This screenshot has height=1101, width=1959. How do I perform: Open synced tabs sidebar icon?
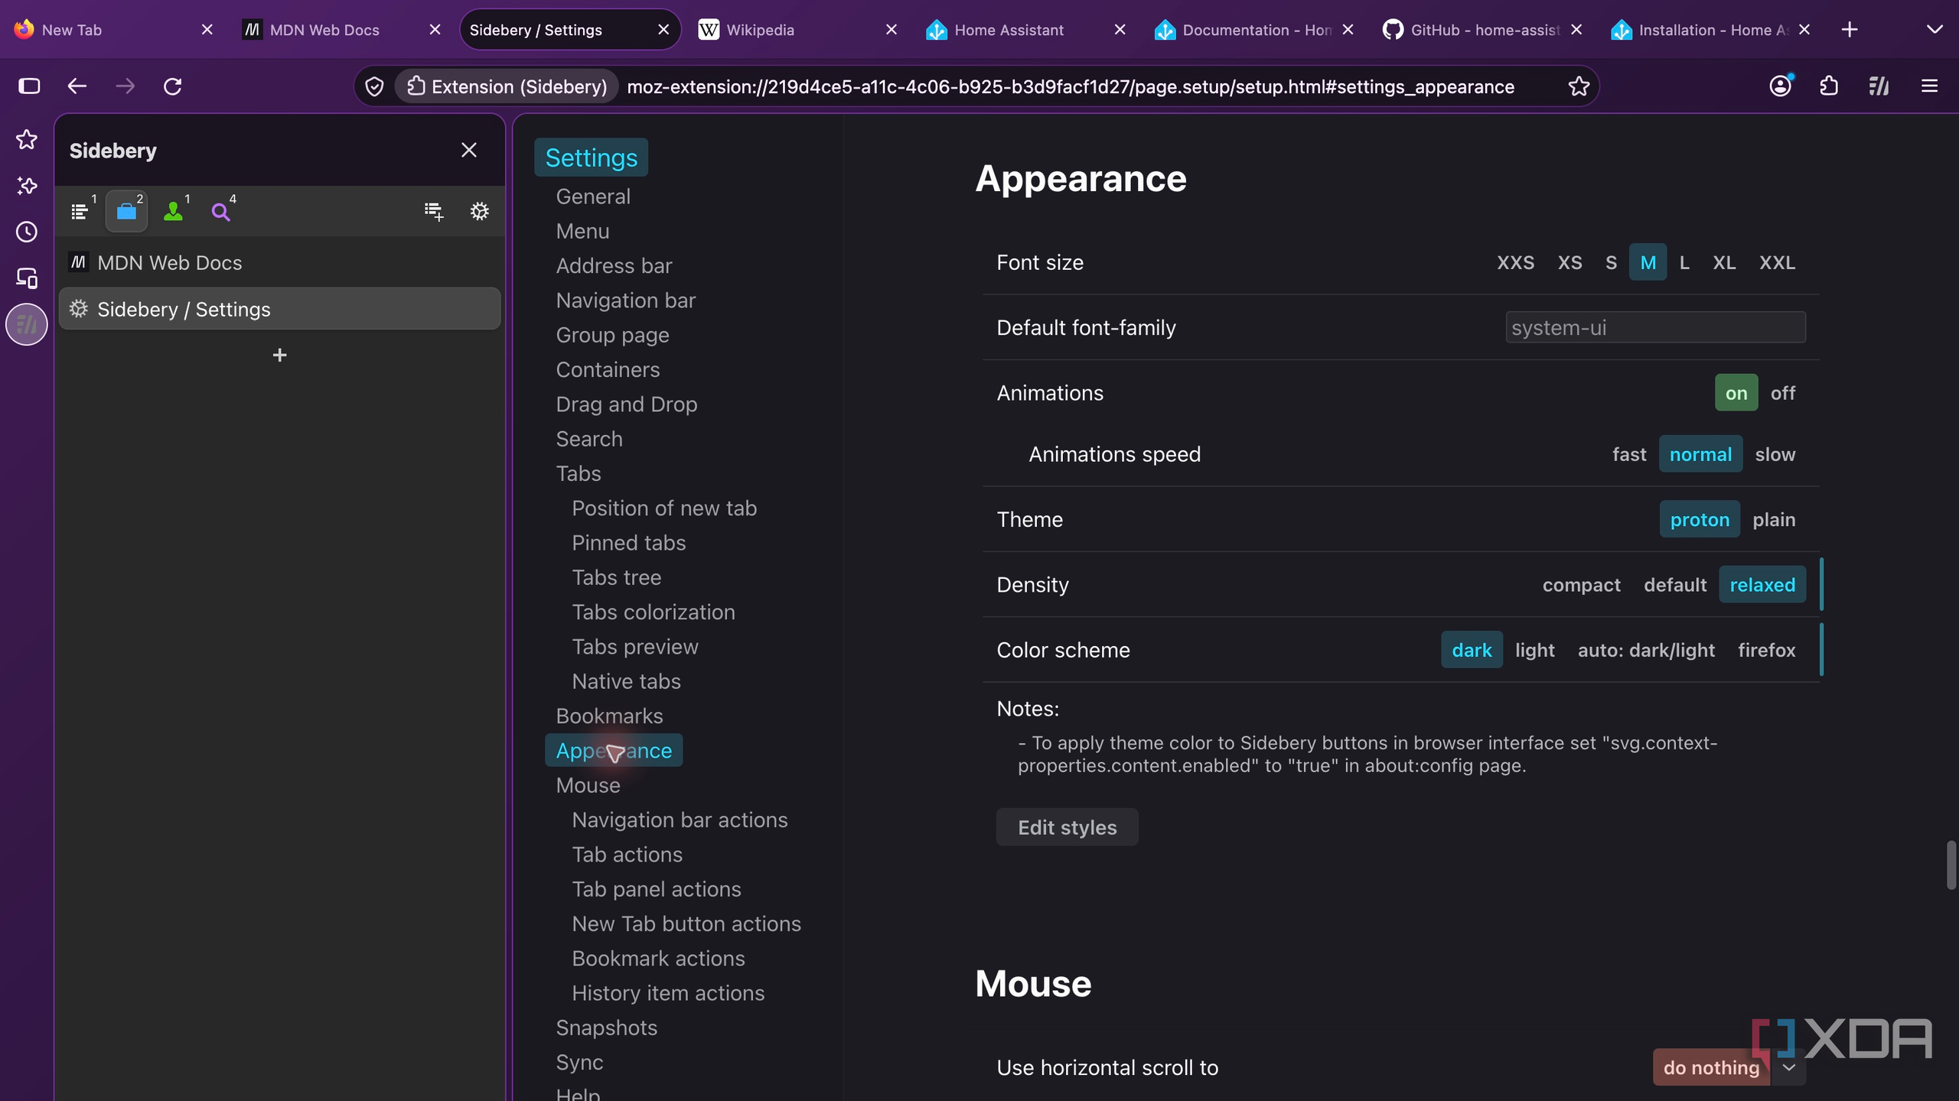[x=27, y=278]
